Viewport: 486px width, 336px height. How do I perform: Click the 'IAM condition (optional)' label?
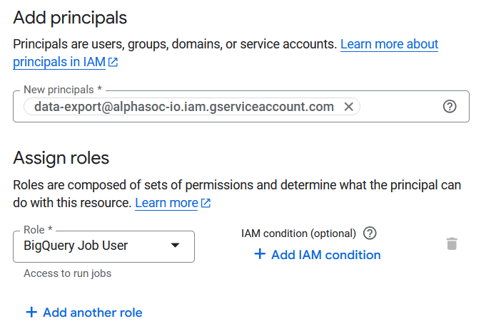coord(298,233)
